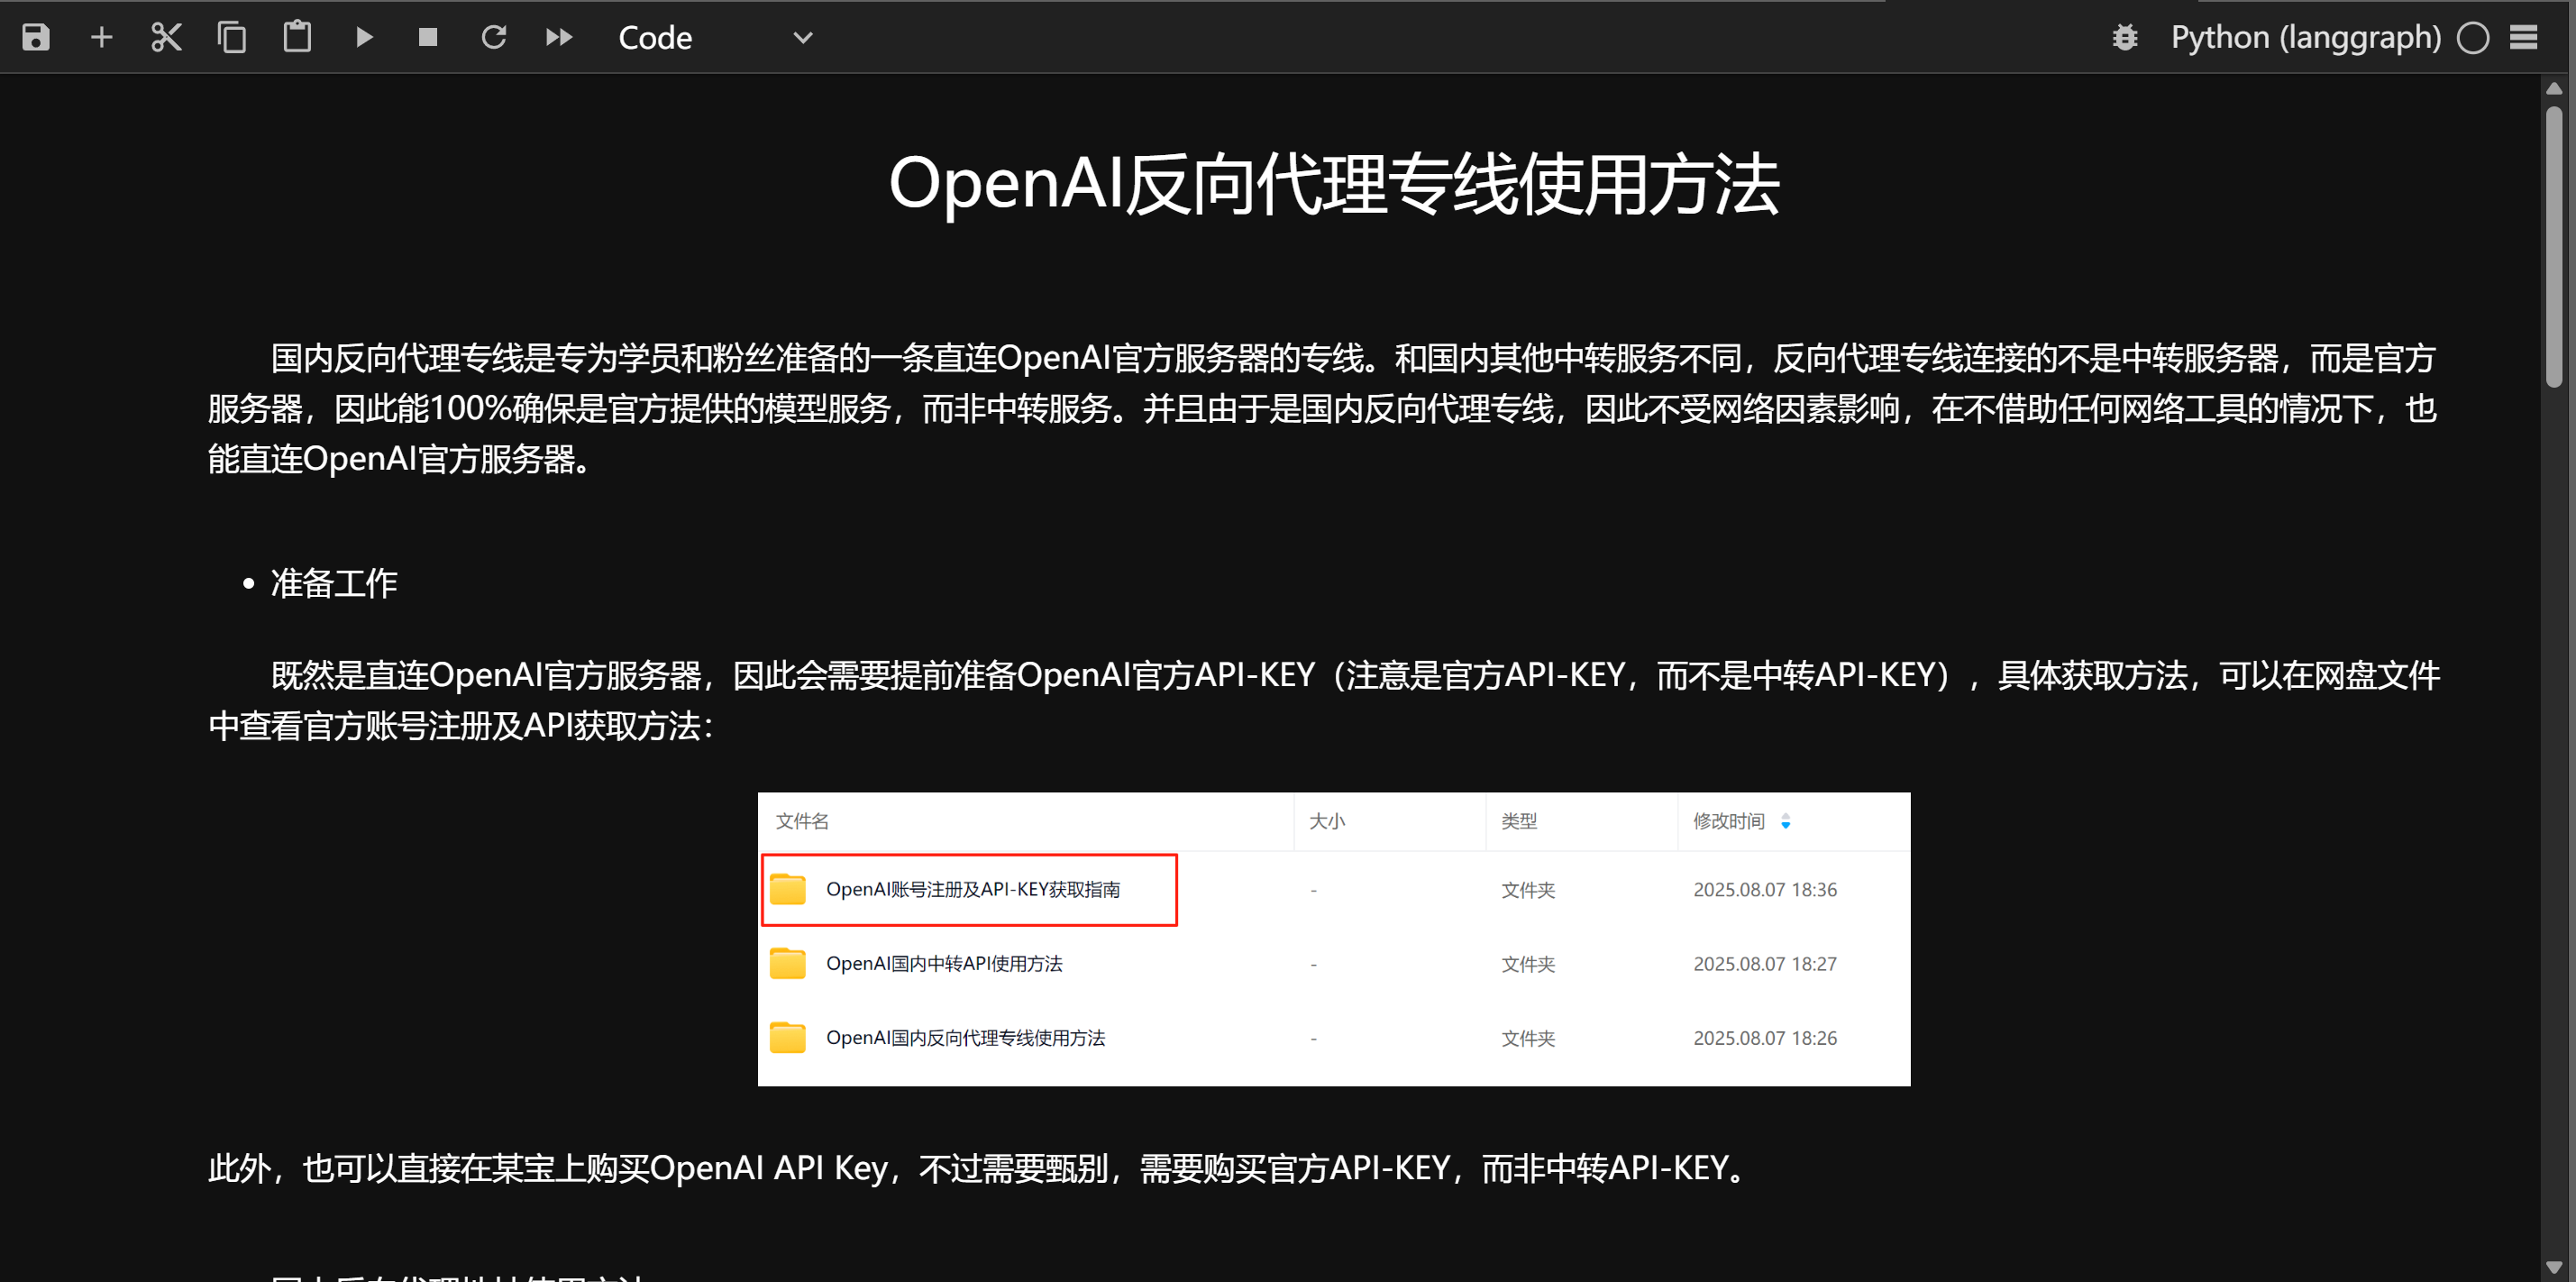Save the notebook with the floppy disk icon
2576x1282 pixels.
[36, 38]
